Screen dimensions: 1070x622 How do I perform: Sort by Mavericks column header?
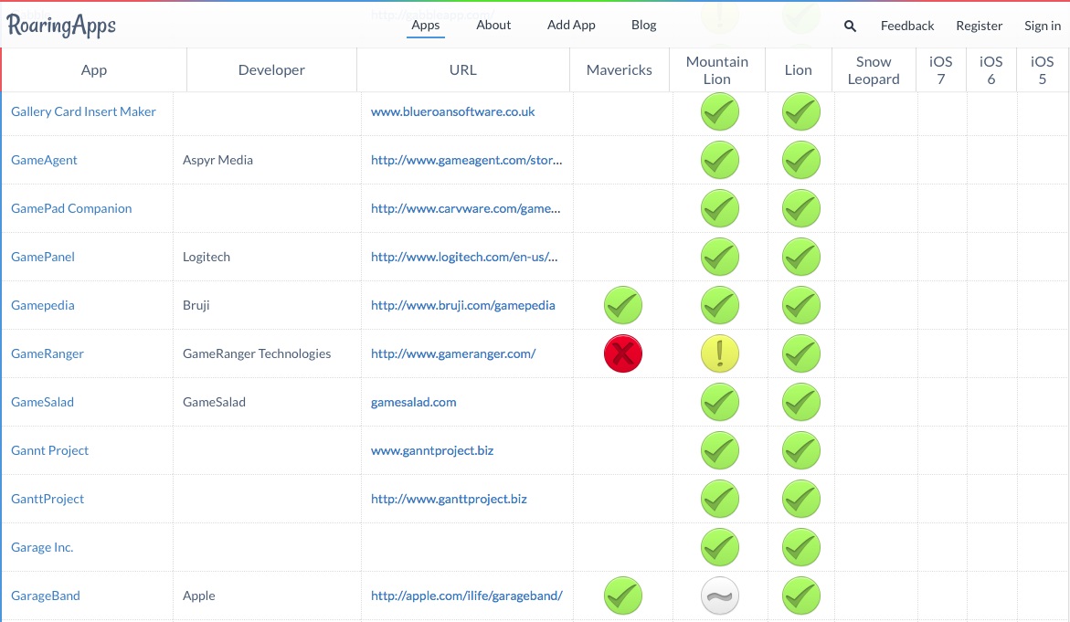(620, 69)
